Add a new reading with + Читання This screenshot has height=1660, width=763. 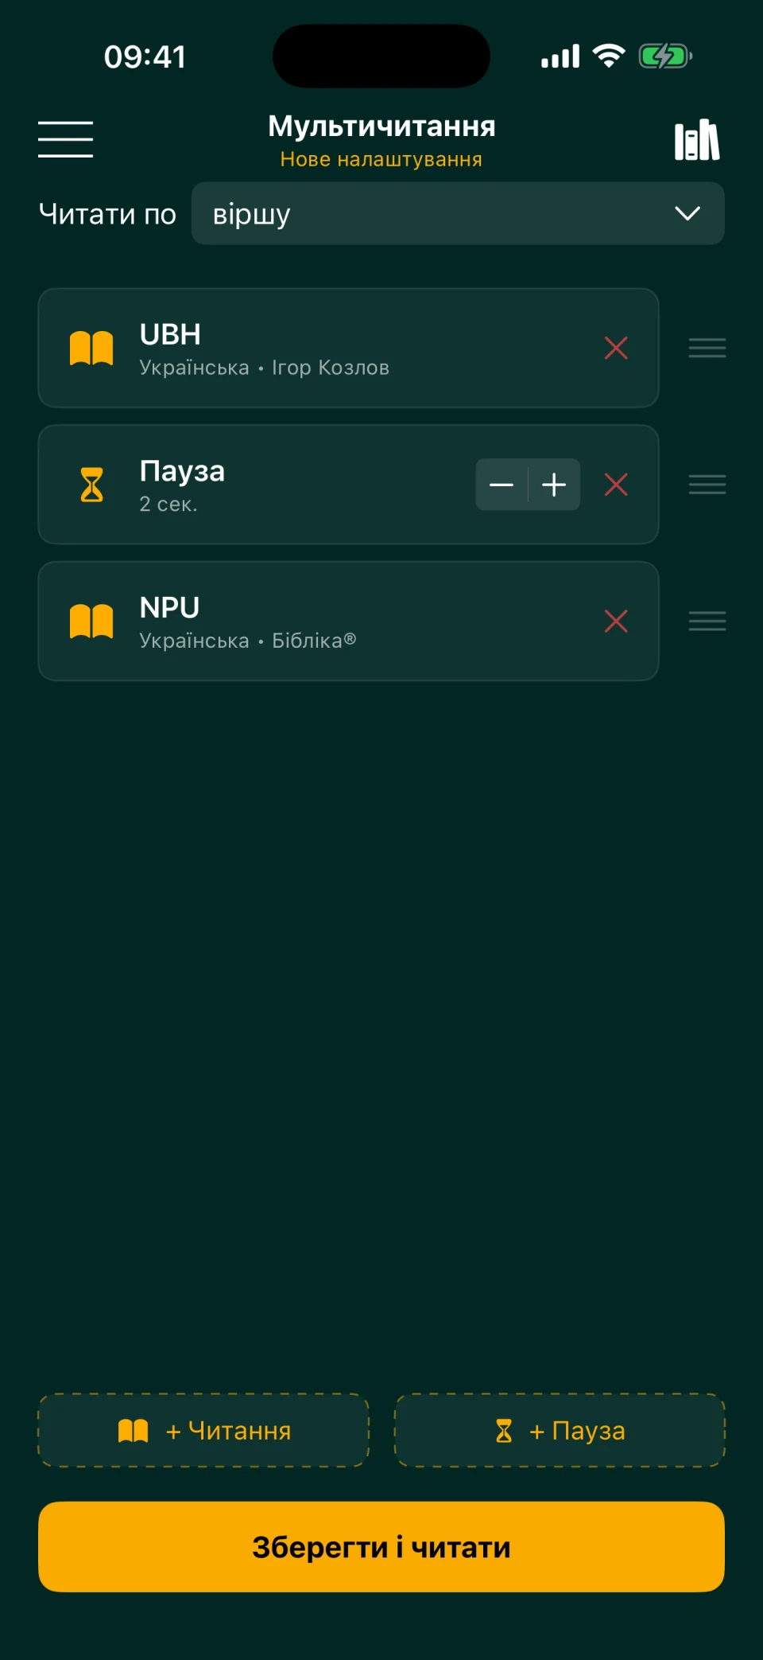(203, 1430)
